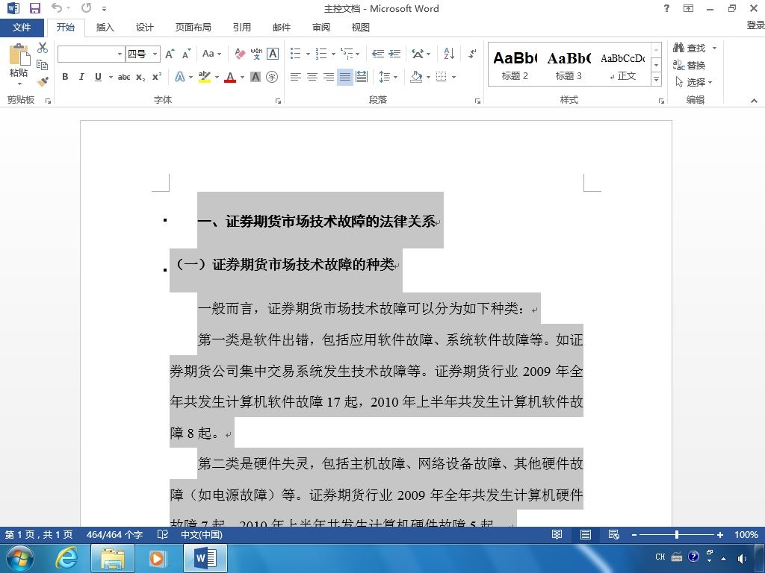765x573 pixels.
Task: Expand the styles gallery More arrow
Action: (656, 79)
